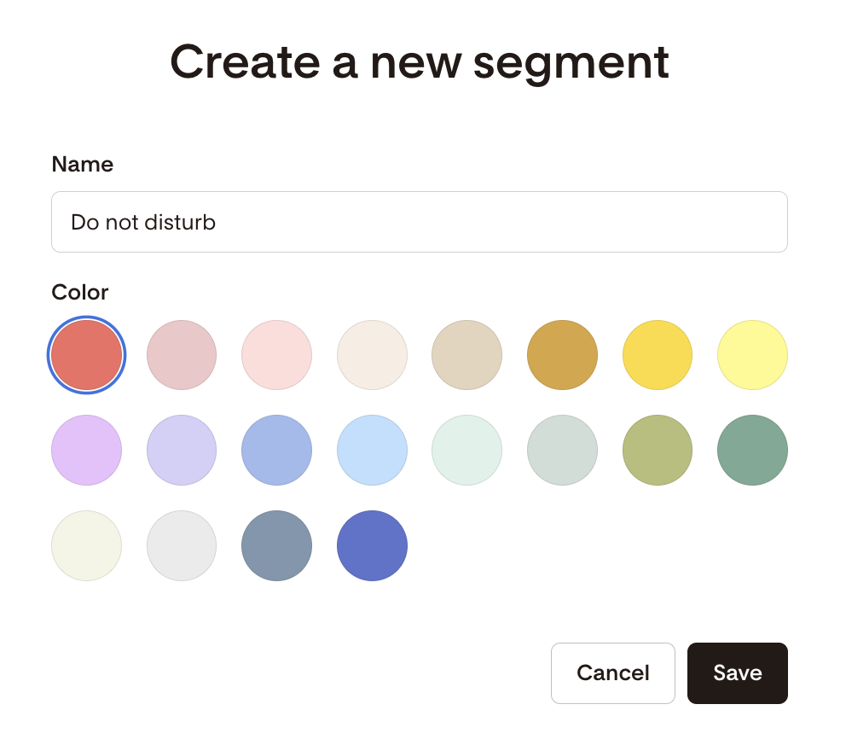846x751 pixels.
Task: Click the segment Name input field
Action: pos(419,222)
